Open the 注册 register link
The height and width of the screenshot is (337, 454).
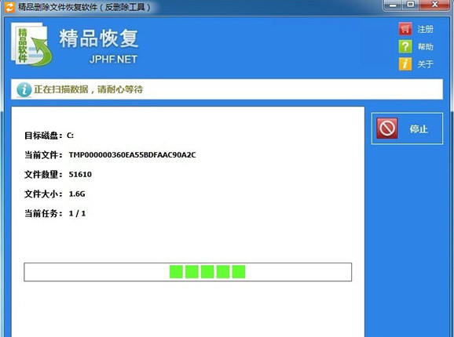coord(425,29)
